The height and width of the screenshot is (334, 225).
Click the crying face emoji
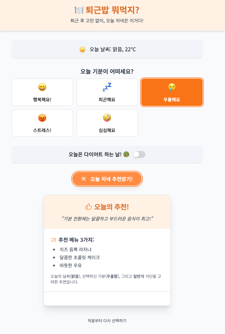(x=172, y=87)
